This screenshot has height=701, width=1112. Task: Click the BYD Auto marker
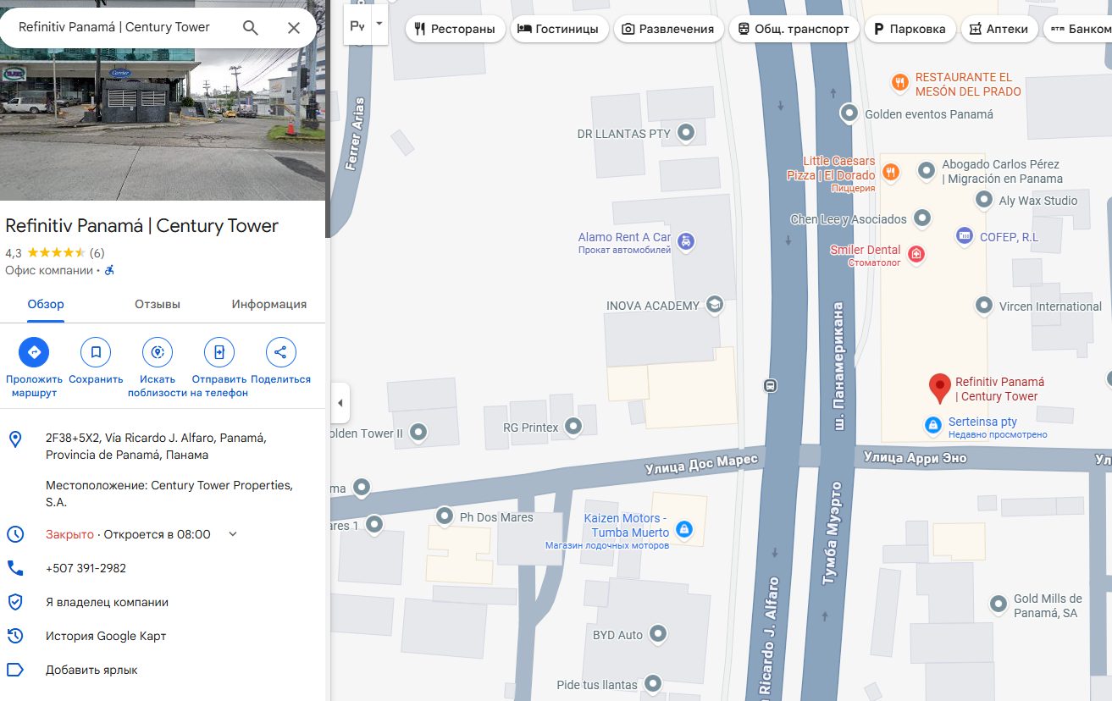656,633
